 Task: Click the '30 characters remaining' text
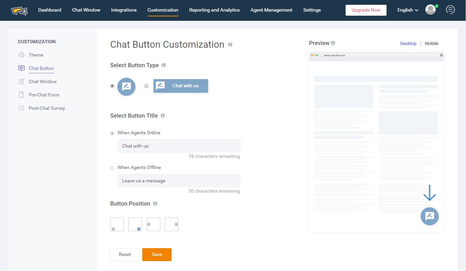[214, 191]
